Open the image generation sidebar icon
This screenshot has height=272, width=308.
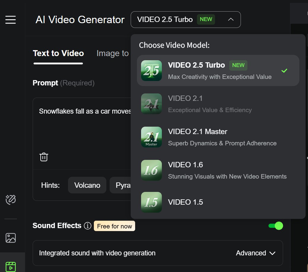point(11,238)
